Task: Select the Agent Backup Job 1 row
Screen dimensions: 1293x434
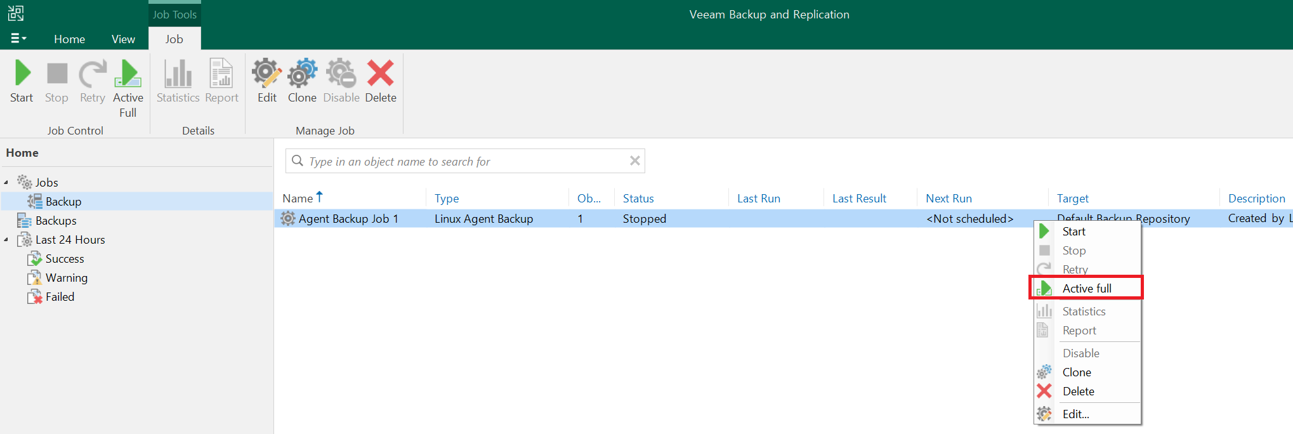Action: 784,219
